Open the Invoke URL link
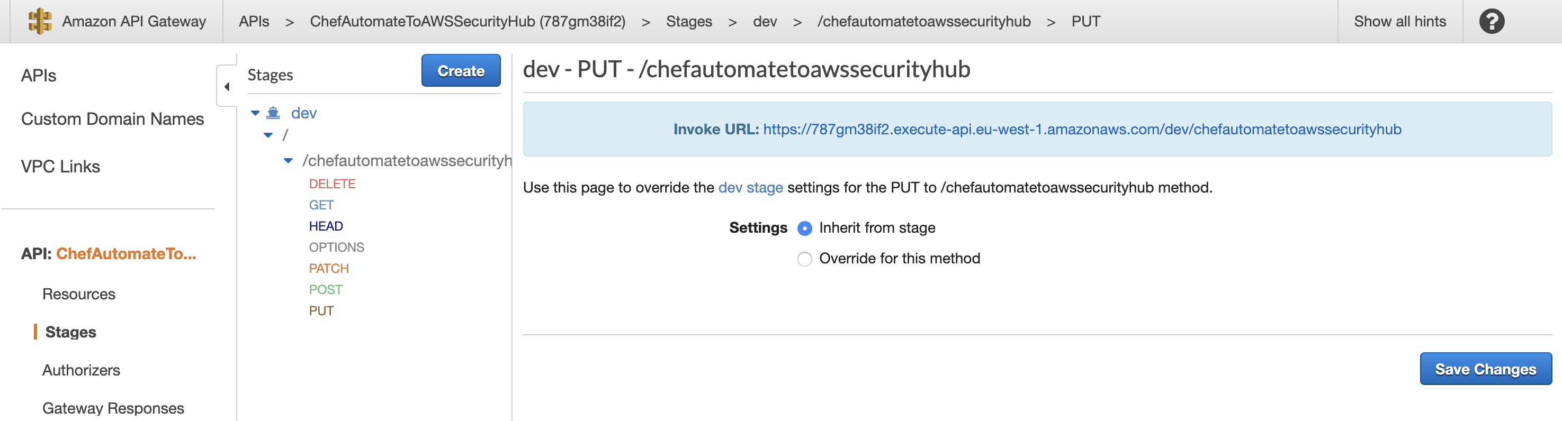Viewport: 1562px width, 421px height. [1082, 129]
